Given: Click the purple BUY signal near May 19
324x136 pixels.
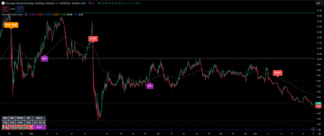Looking at the screenshot, I should (x=150, y=86).
